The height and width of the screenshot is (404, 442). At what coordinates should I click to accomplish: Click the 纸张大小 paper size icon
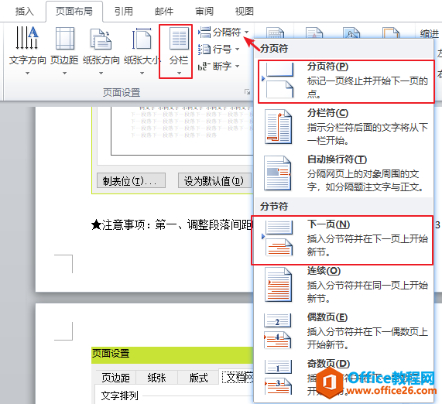pos(142,39)
